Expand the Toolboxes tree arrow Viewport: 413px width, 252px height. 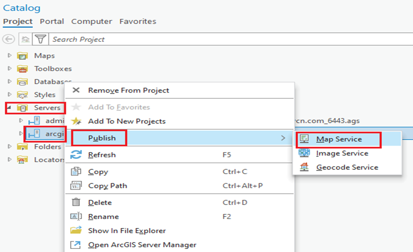(x=10, y=68)
